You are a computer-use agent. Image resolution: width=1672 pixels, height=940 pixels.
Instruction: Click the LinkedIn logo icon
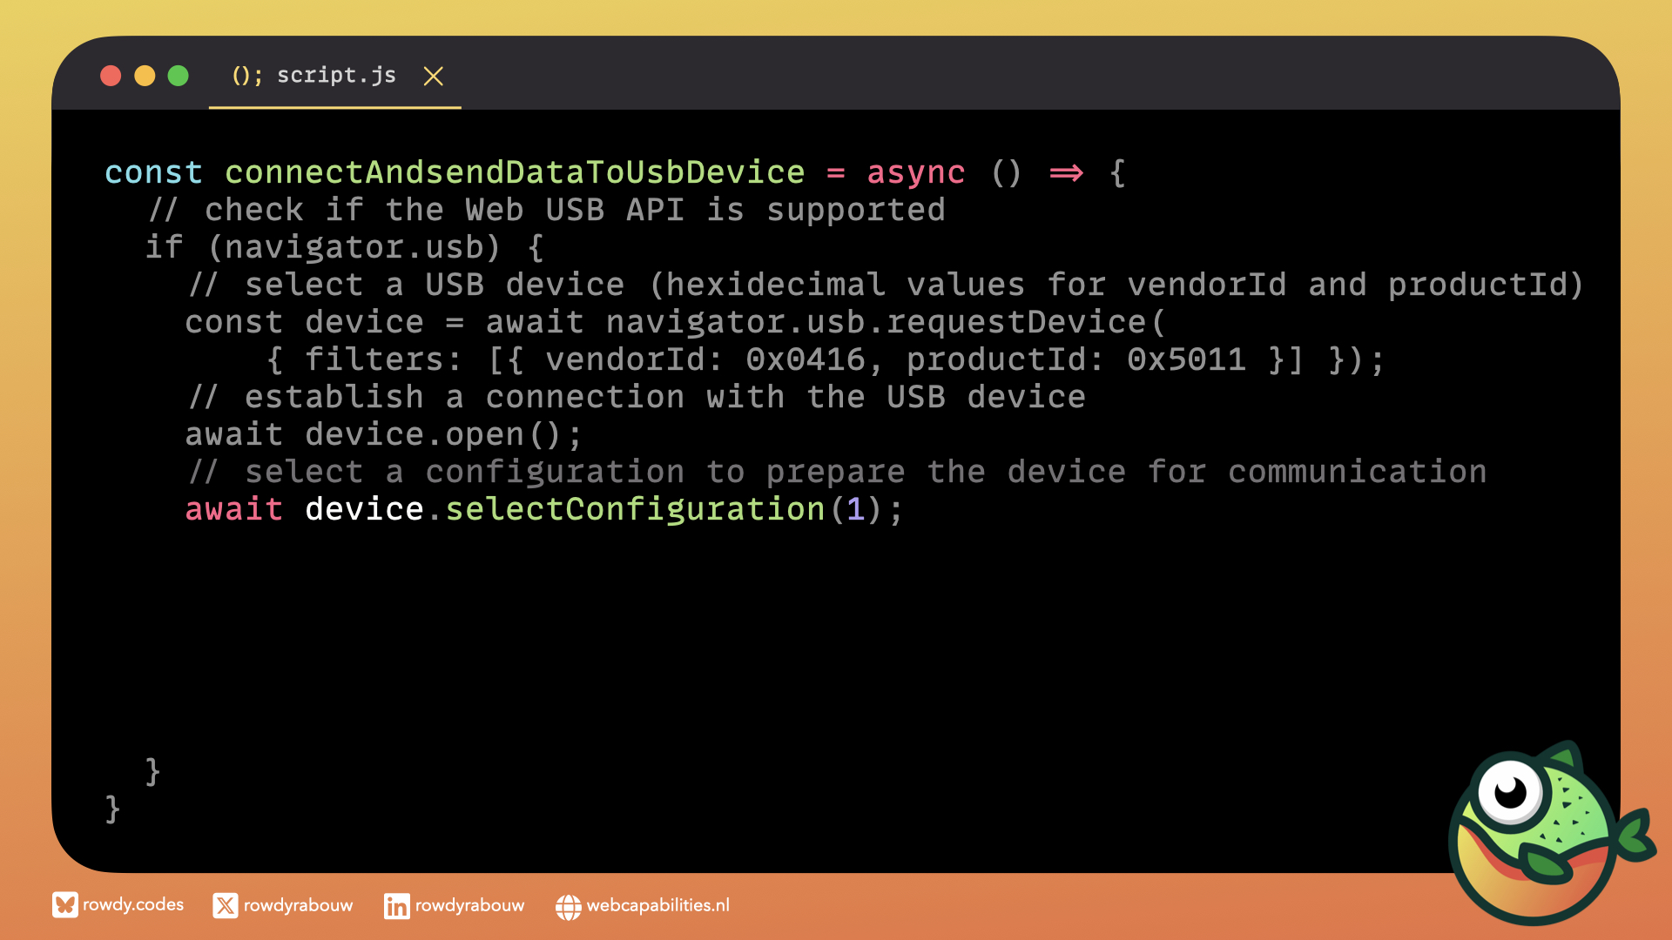(396, 906)
